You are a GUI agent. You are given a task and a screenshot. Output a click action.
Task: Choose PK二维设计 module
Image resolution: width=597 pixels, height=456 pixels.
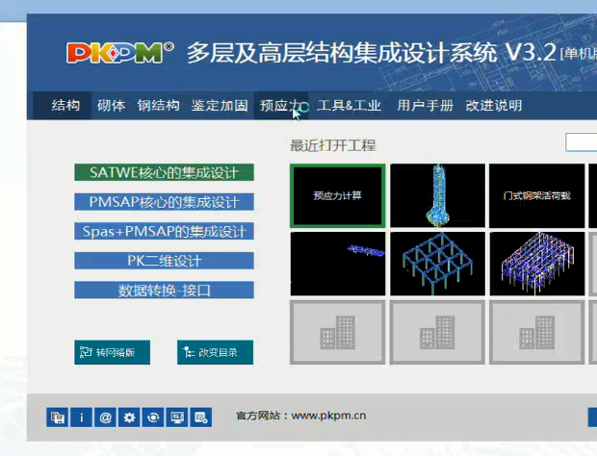click(x=164, y=261)
